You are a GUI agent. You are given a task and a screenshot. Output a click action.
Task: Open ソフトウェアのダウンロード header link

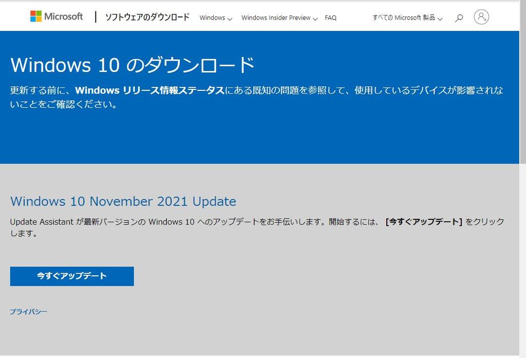click(147, 17)
